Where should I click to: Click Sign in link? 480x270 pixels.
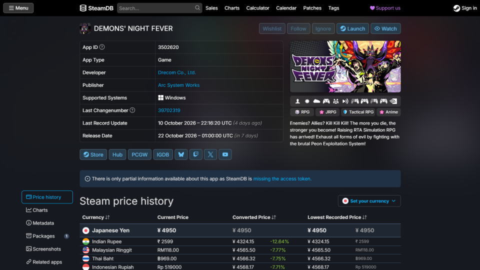(465, 8)
